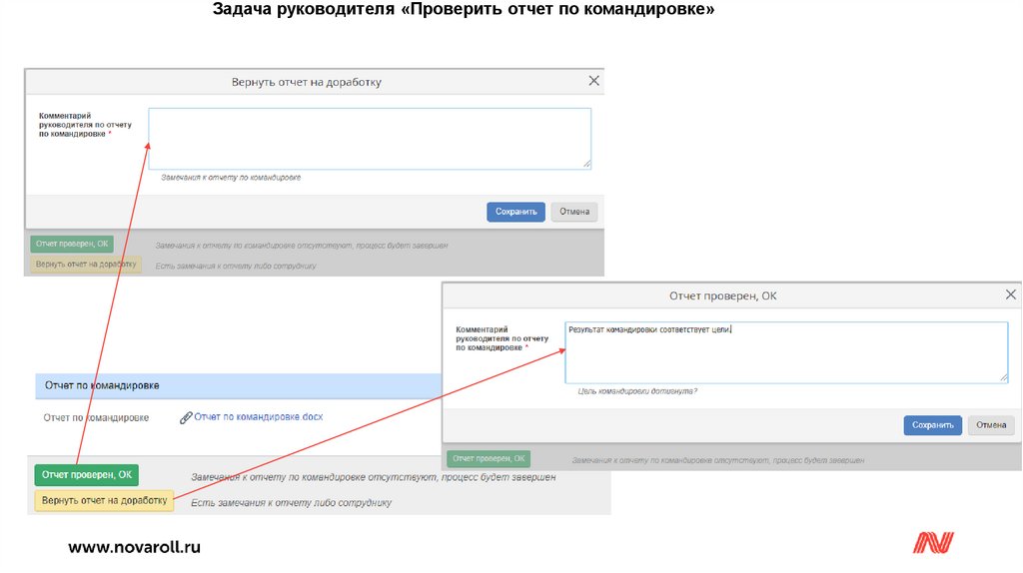Click paperclip icon next to the docx attachment
The height and width of the screenshot is (573, 1023).
coord(185,417)
